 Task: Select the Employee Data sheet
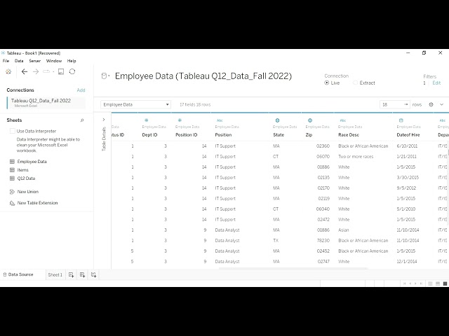point(32,162)
